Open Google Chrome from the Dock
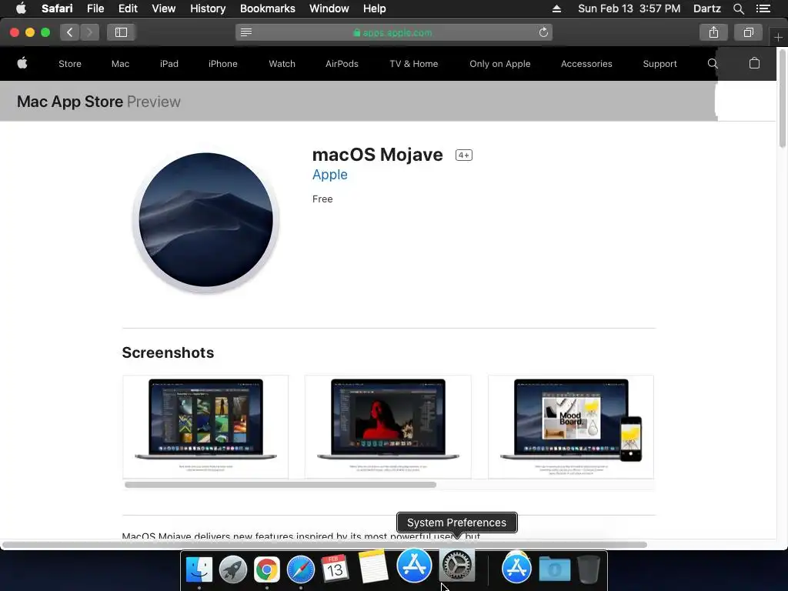The height and width of the screenshot is (591, 788). [267, 569]
